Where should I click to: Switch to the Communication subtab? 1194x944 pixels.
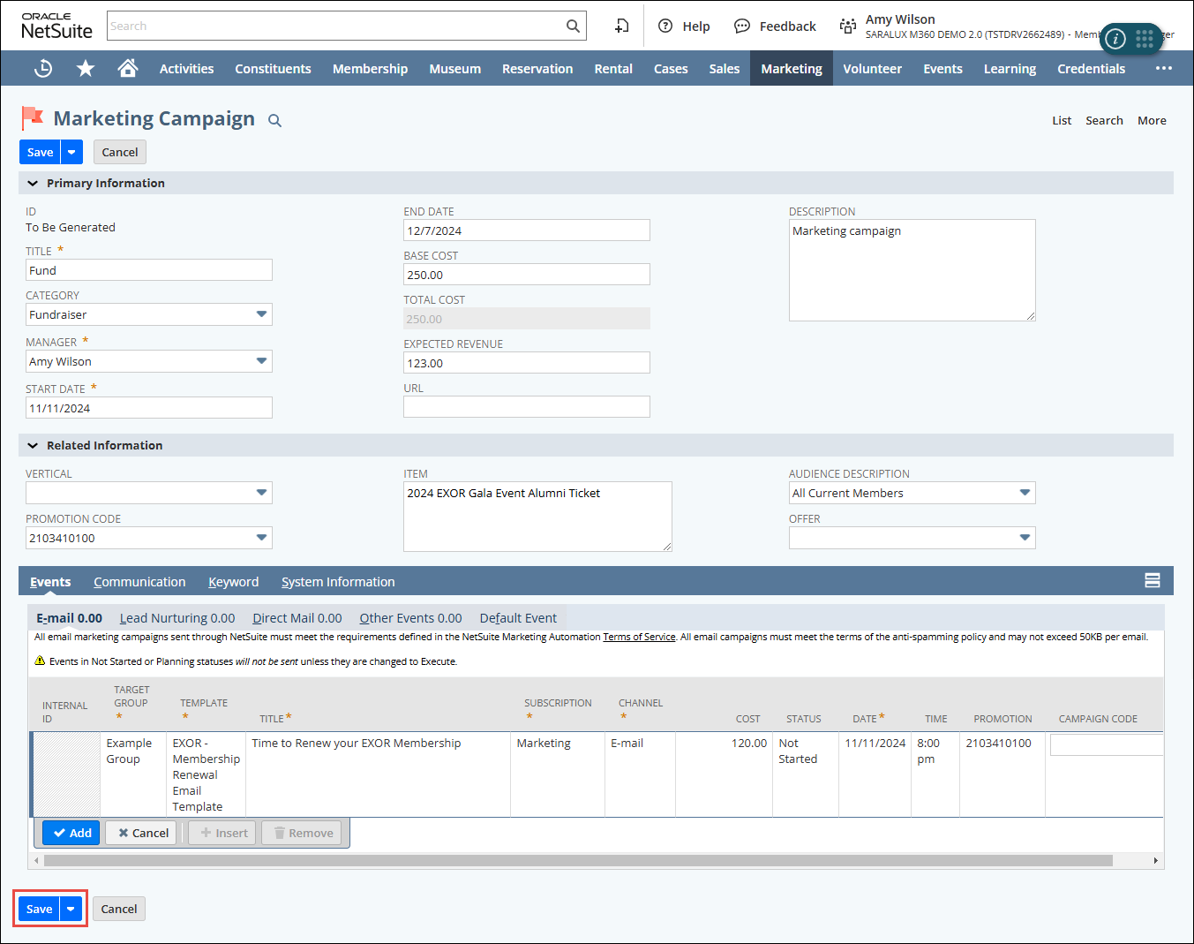coord(139,582)
